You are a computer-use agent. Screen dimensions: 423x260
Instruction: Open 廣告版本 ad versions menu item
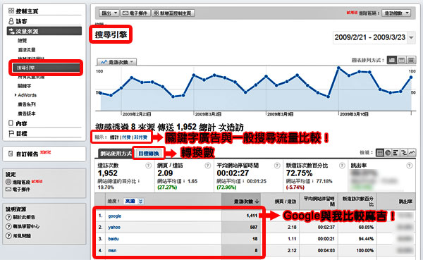coord(27,113)
